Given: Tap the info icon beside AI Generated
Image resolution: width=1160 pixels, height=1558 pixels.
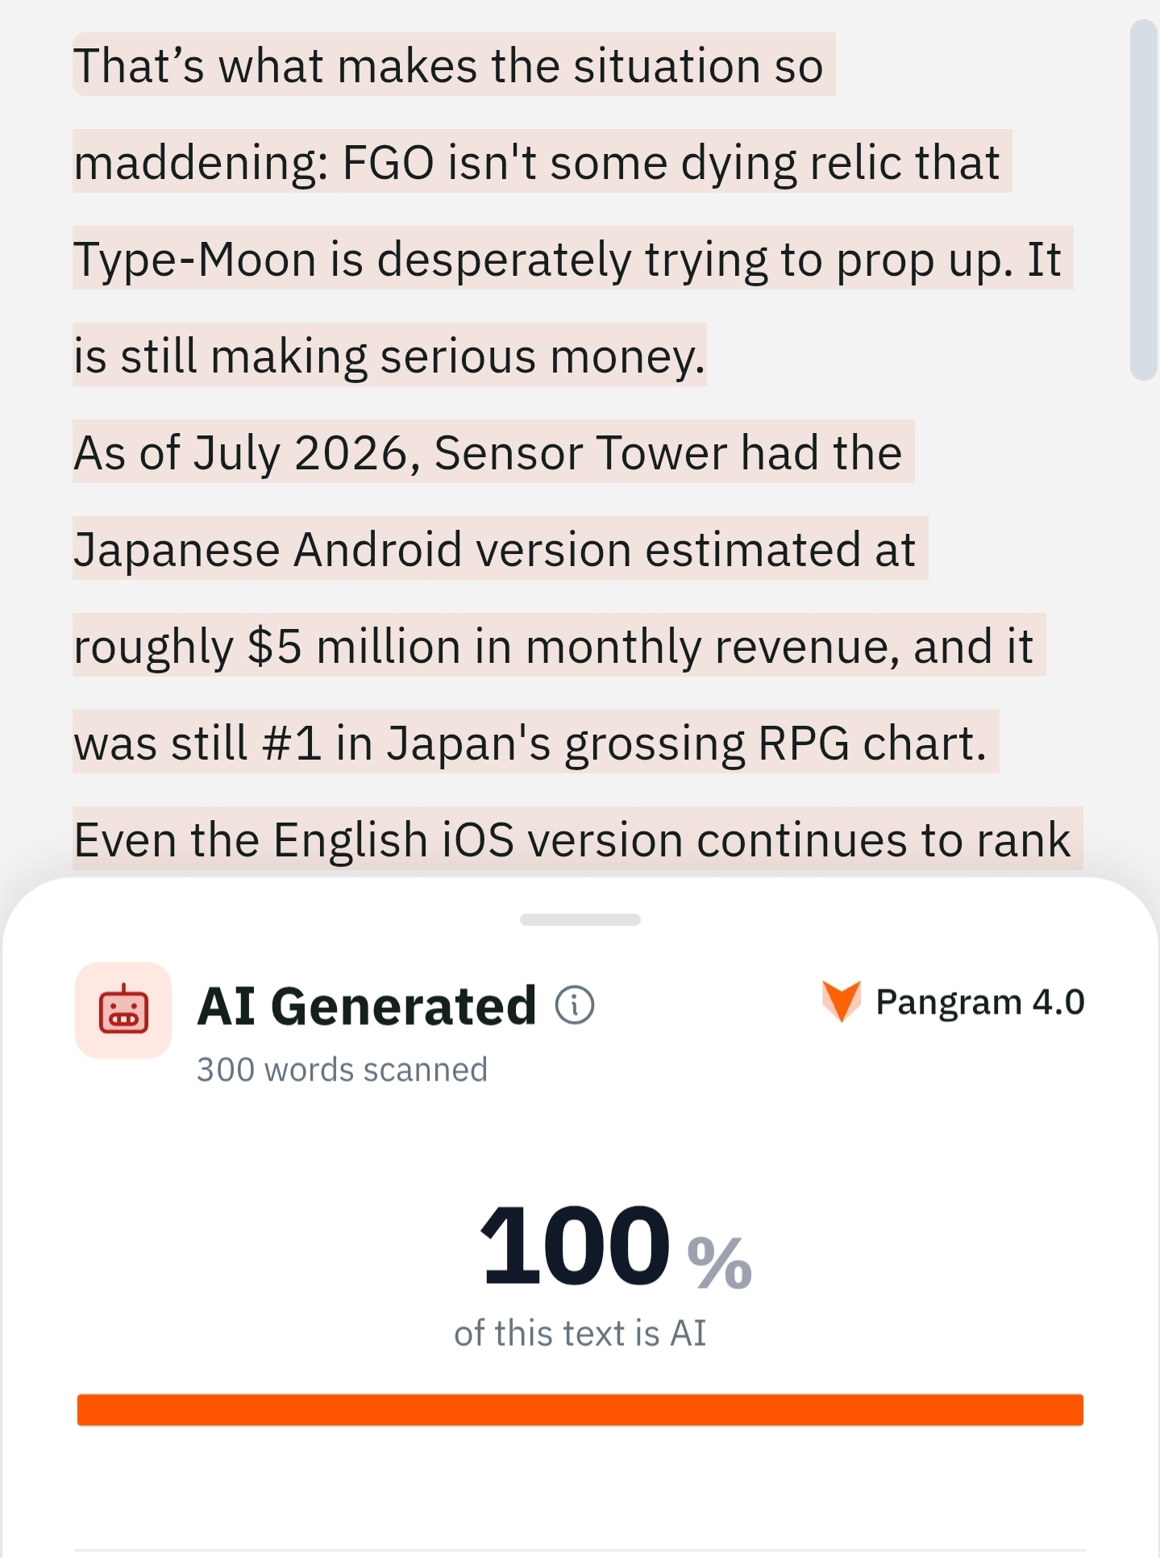Looking at the screenshot, I should coord(574,1006).
